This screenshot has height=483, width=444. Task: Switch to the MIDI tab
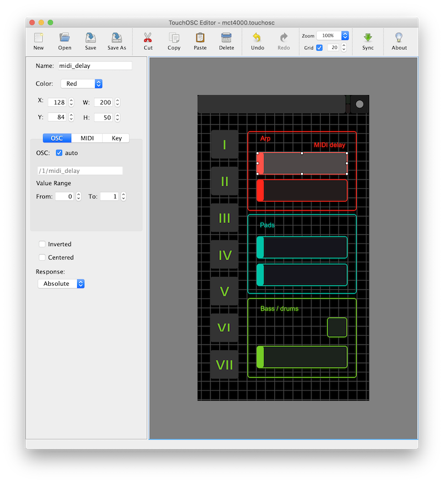pyautogui.click(x=87, y=138)
